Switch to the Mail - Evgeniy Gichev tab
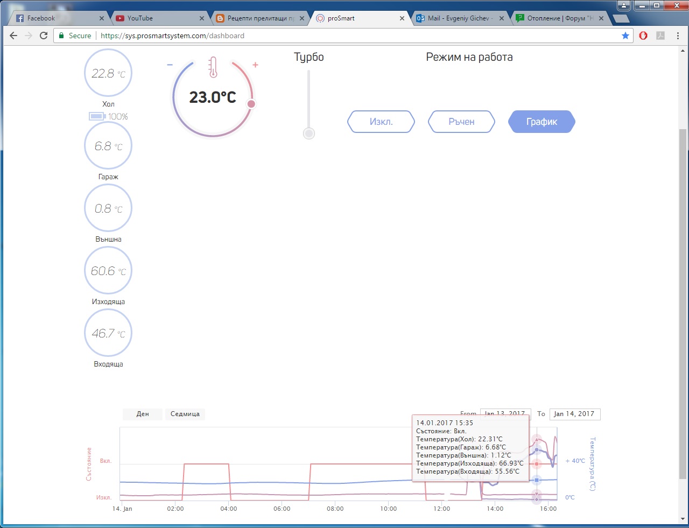Image resolution: width=689 pixels, height=528 pixels. pos(460,18)
